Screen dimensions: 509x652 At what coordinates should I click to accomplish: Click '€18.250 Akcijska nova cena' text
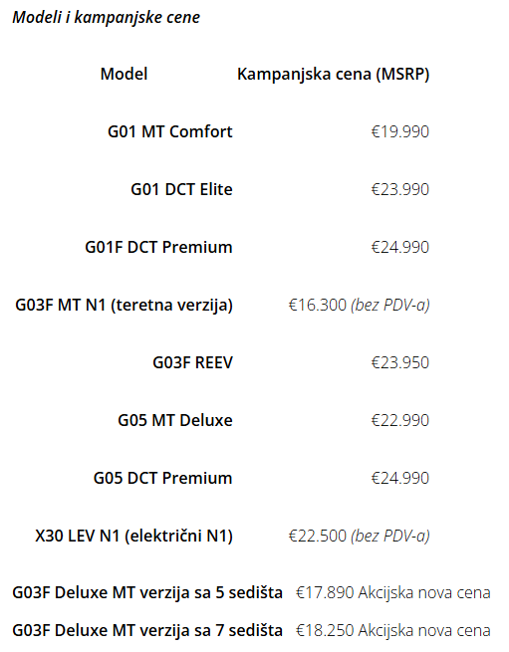(x=393, y=630)
